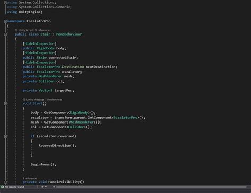Click the 'BeginTween();' call

(43, 164)
